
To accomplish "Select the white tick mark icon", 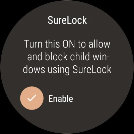I will pos(32,98).
